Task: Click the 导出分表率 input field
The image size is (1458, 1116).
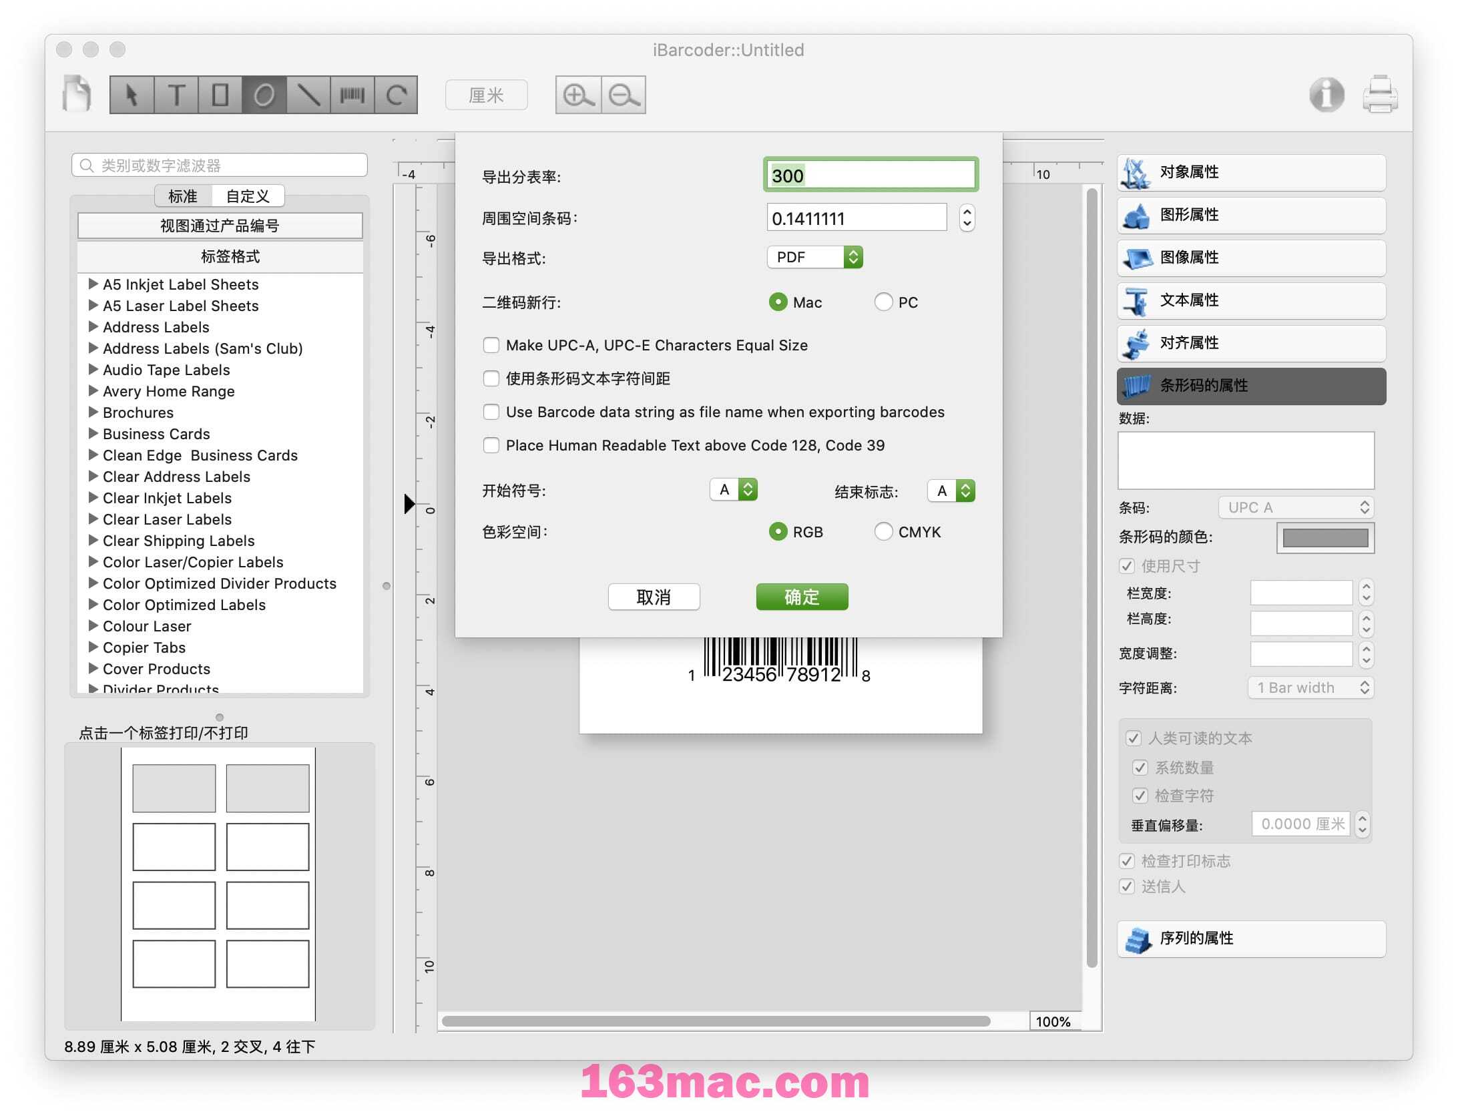Action: [x=870, y=176]
